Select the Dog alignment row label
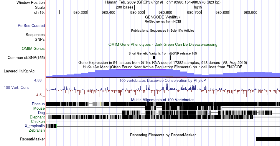Viewport: 280px width, 146px height. (x=42, y=113)
